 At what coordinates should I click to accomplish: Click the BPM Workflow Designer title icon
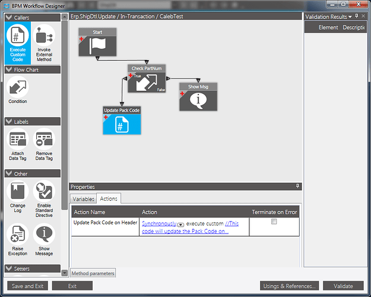tap(7, 6)
